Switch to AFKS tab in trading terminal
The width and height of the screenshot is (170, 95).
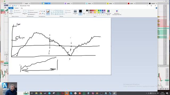coord(110,3)
